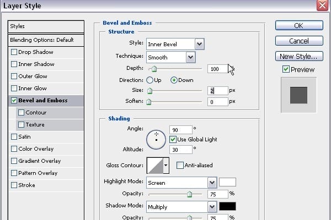Click the Depth slider handle
This screenshot has width=331, height=220.
click(154, 69)
